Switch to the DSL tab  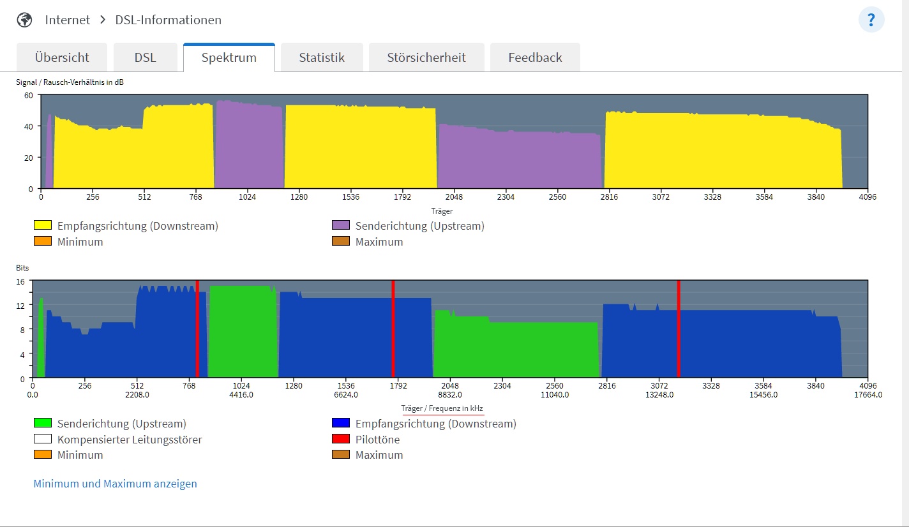point(146,57)
